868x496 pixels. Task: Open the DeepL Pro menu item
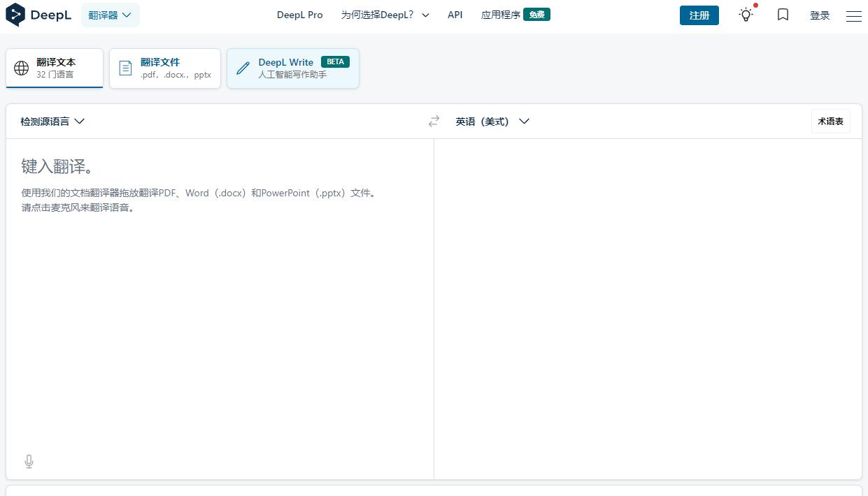tap(300, 15)
